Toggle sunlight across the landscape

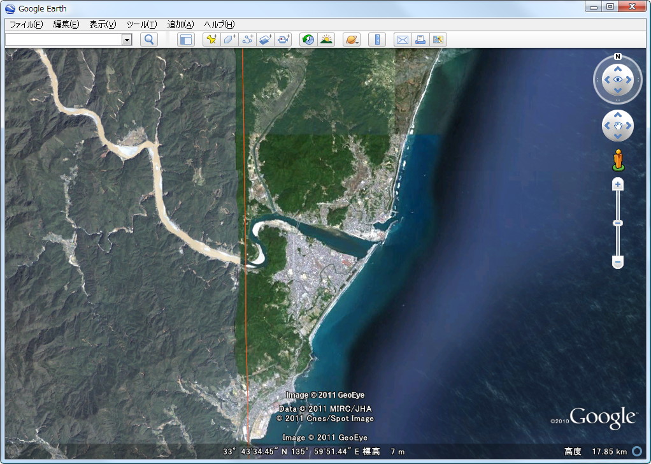(326, 40)
